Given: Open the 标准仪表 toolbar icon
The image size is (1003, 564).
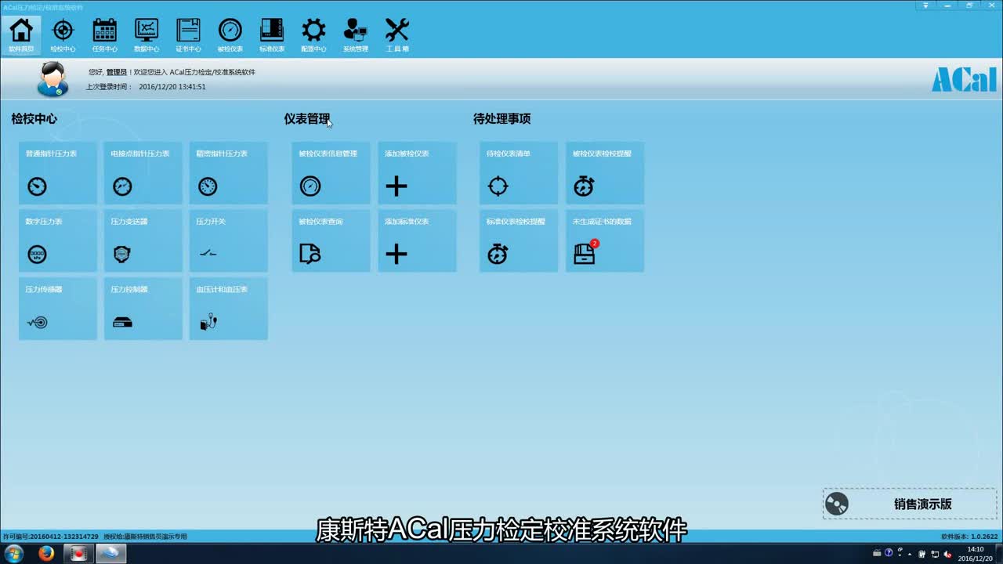Looking at the screenshot, I should click(x=272, y=33).
